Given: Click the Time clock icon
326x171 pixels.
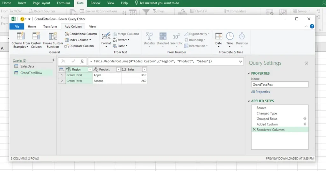Looking at the screenshot, I should 230,36.
